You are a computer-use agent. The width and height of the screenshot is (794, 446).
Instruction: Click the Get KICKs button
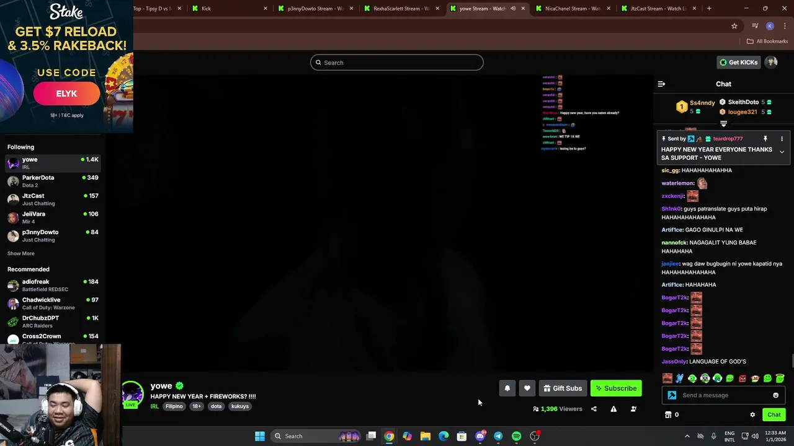coord(738,62)
